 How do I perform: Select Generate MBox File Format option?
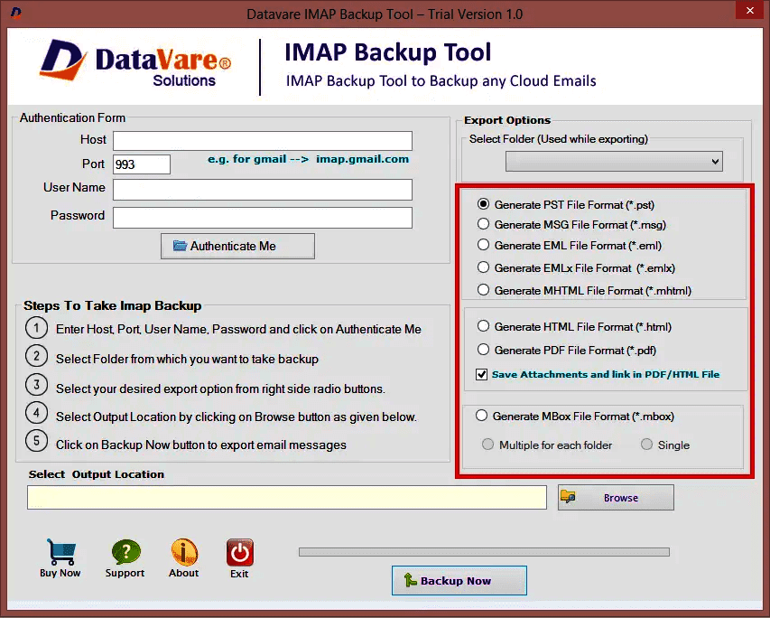click(484, 416)
